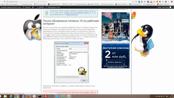Click the heading После обновления windows 10
Screen dimensions: 174x98
[x=71, y=22]
